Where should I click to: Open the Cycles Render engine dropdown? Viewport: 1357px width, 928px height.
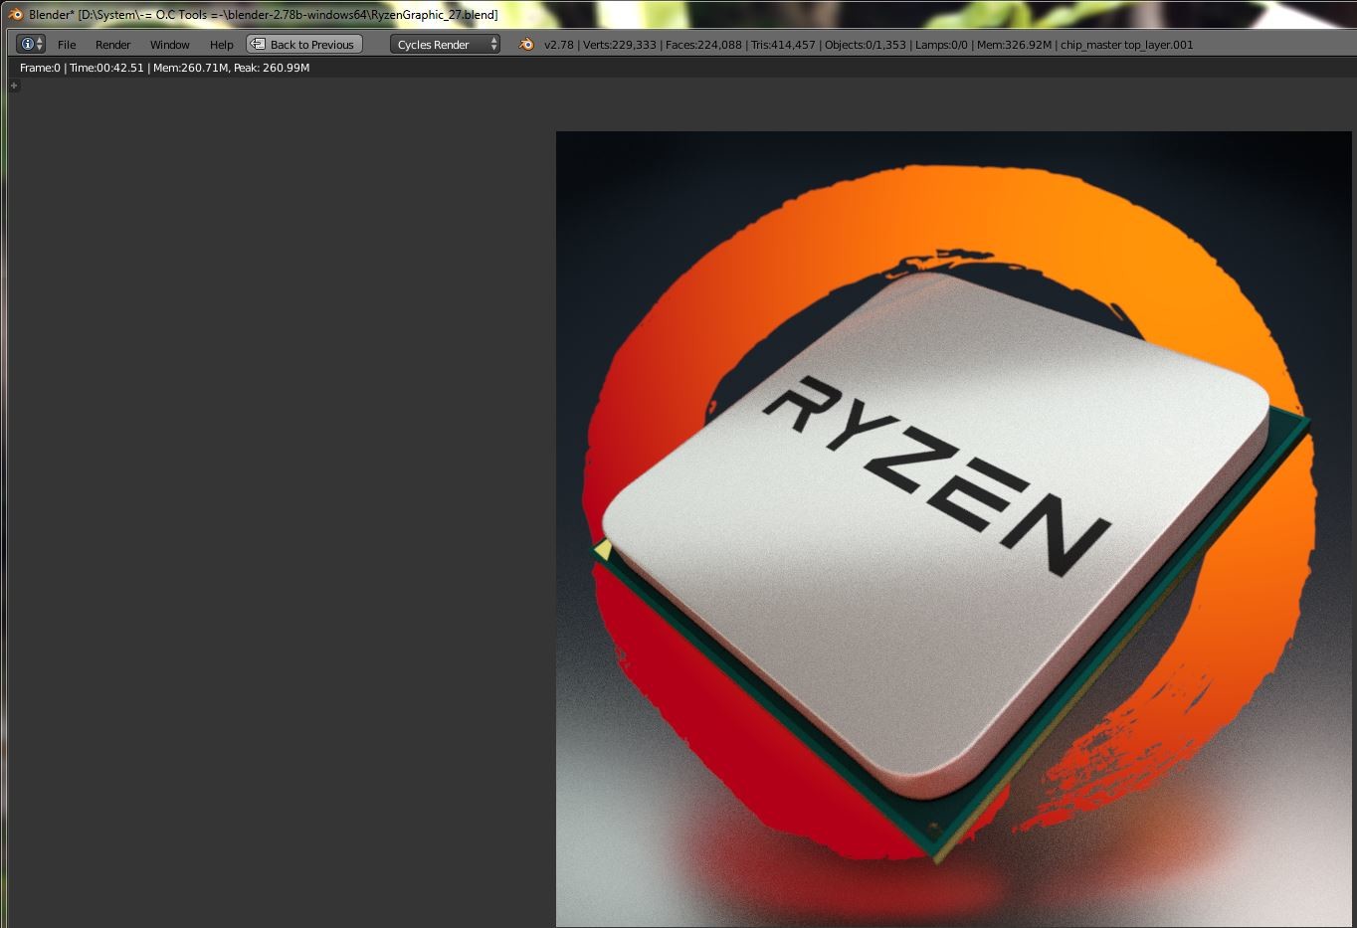coord(445,44)
